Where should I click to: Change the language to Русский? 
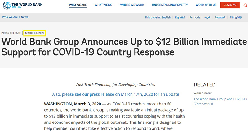click(x=220, y=17)
